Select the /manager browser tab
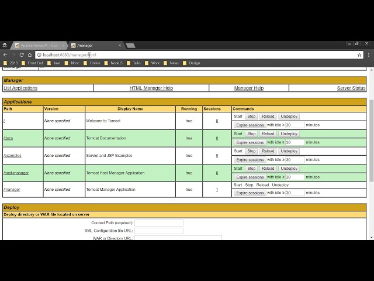The height and width of the screenshot is (281, 374). [x=95, y=46]
